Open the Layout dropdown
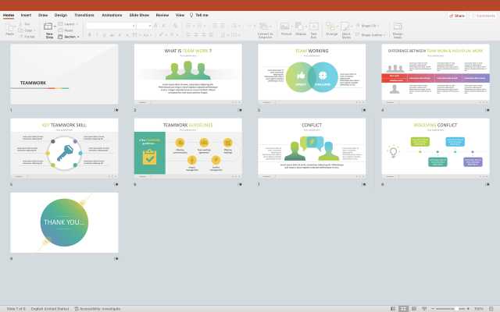This screenshot has width=500, height=312. pos(69,24)
